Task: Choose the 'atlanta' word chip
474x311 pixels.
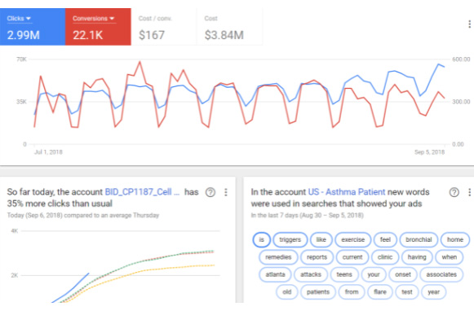Action: [x=275, y=274]
